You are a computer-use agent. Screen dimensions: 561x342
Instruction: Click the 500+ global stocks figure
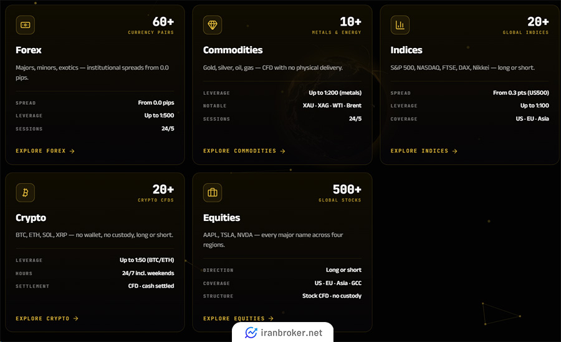pyautogui.click(x=347, y=189)
